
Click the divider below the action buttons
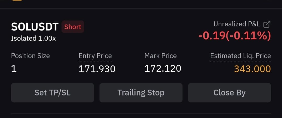click(x=141, y=113)
